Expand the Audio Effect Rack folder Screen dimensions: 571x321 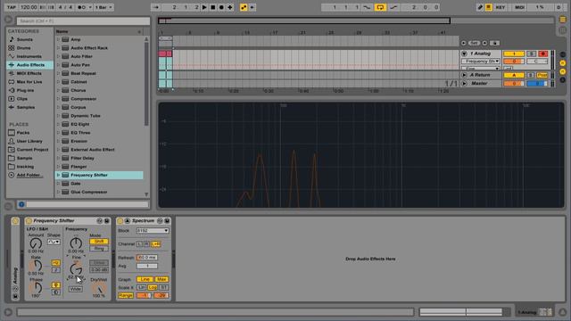(x=58, y=47)
